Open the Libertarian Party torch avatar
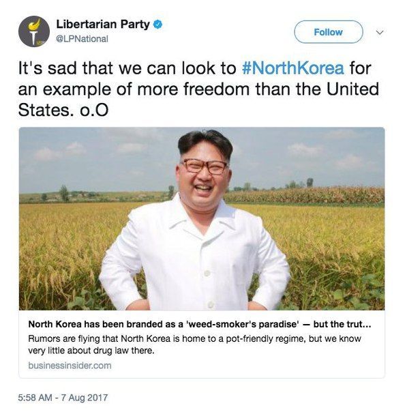 click(x=34, y=31)
